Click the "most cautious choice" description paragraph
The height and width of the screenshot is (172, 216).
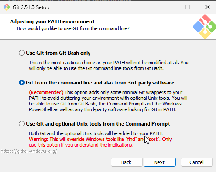(109, 66)
